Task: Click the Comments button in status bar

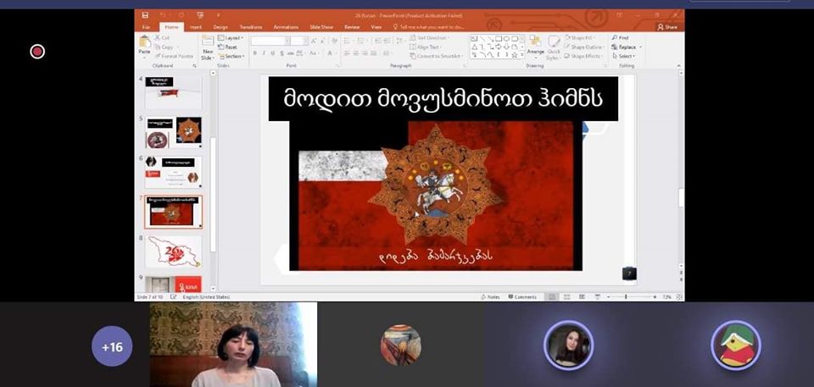Action: pos(522,296)
